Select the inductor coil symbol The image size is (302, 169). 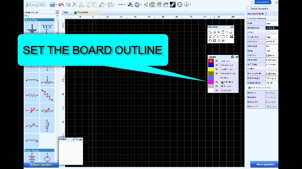(32, 80)
